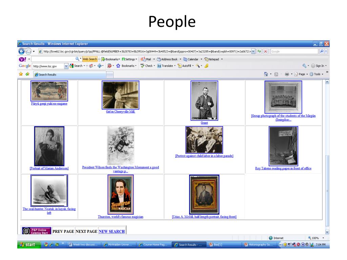Open the Urias A. McGill portrait link
This screenshot has height=260, width=347.
pos(204,217)
